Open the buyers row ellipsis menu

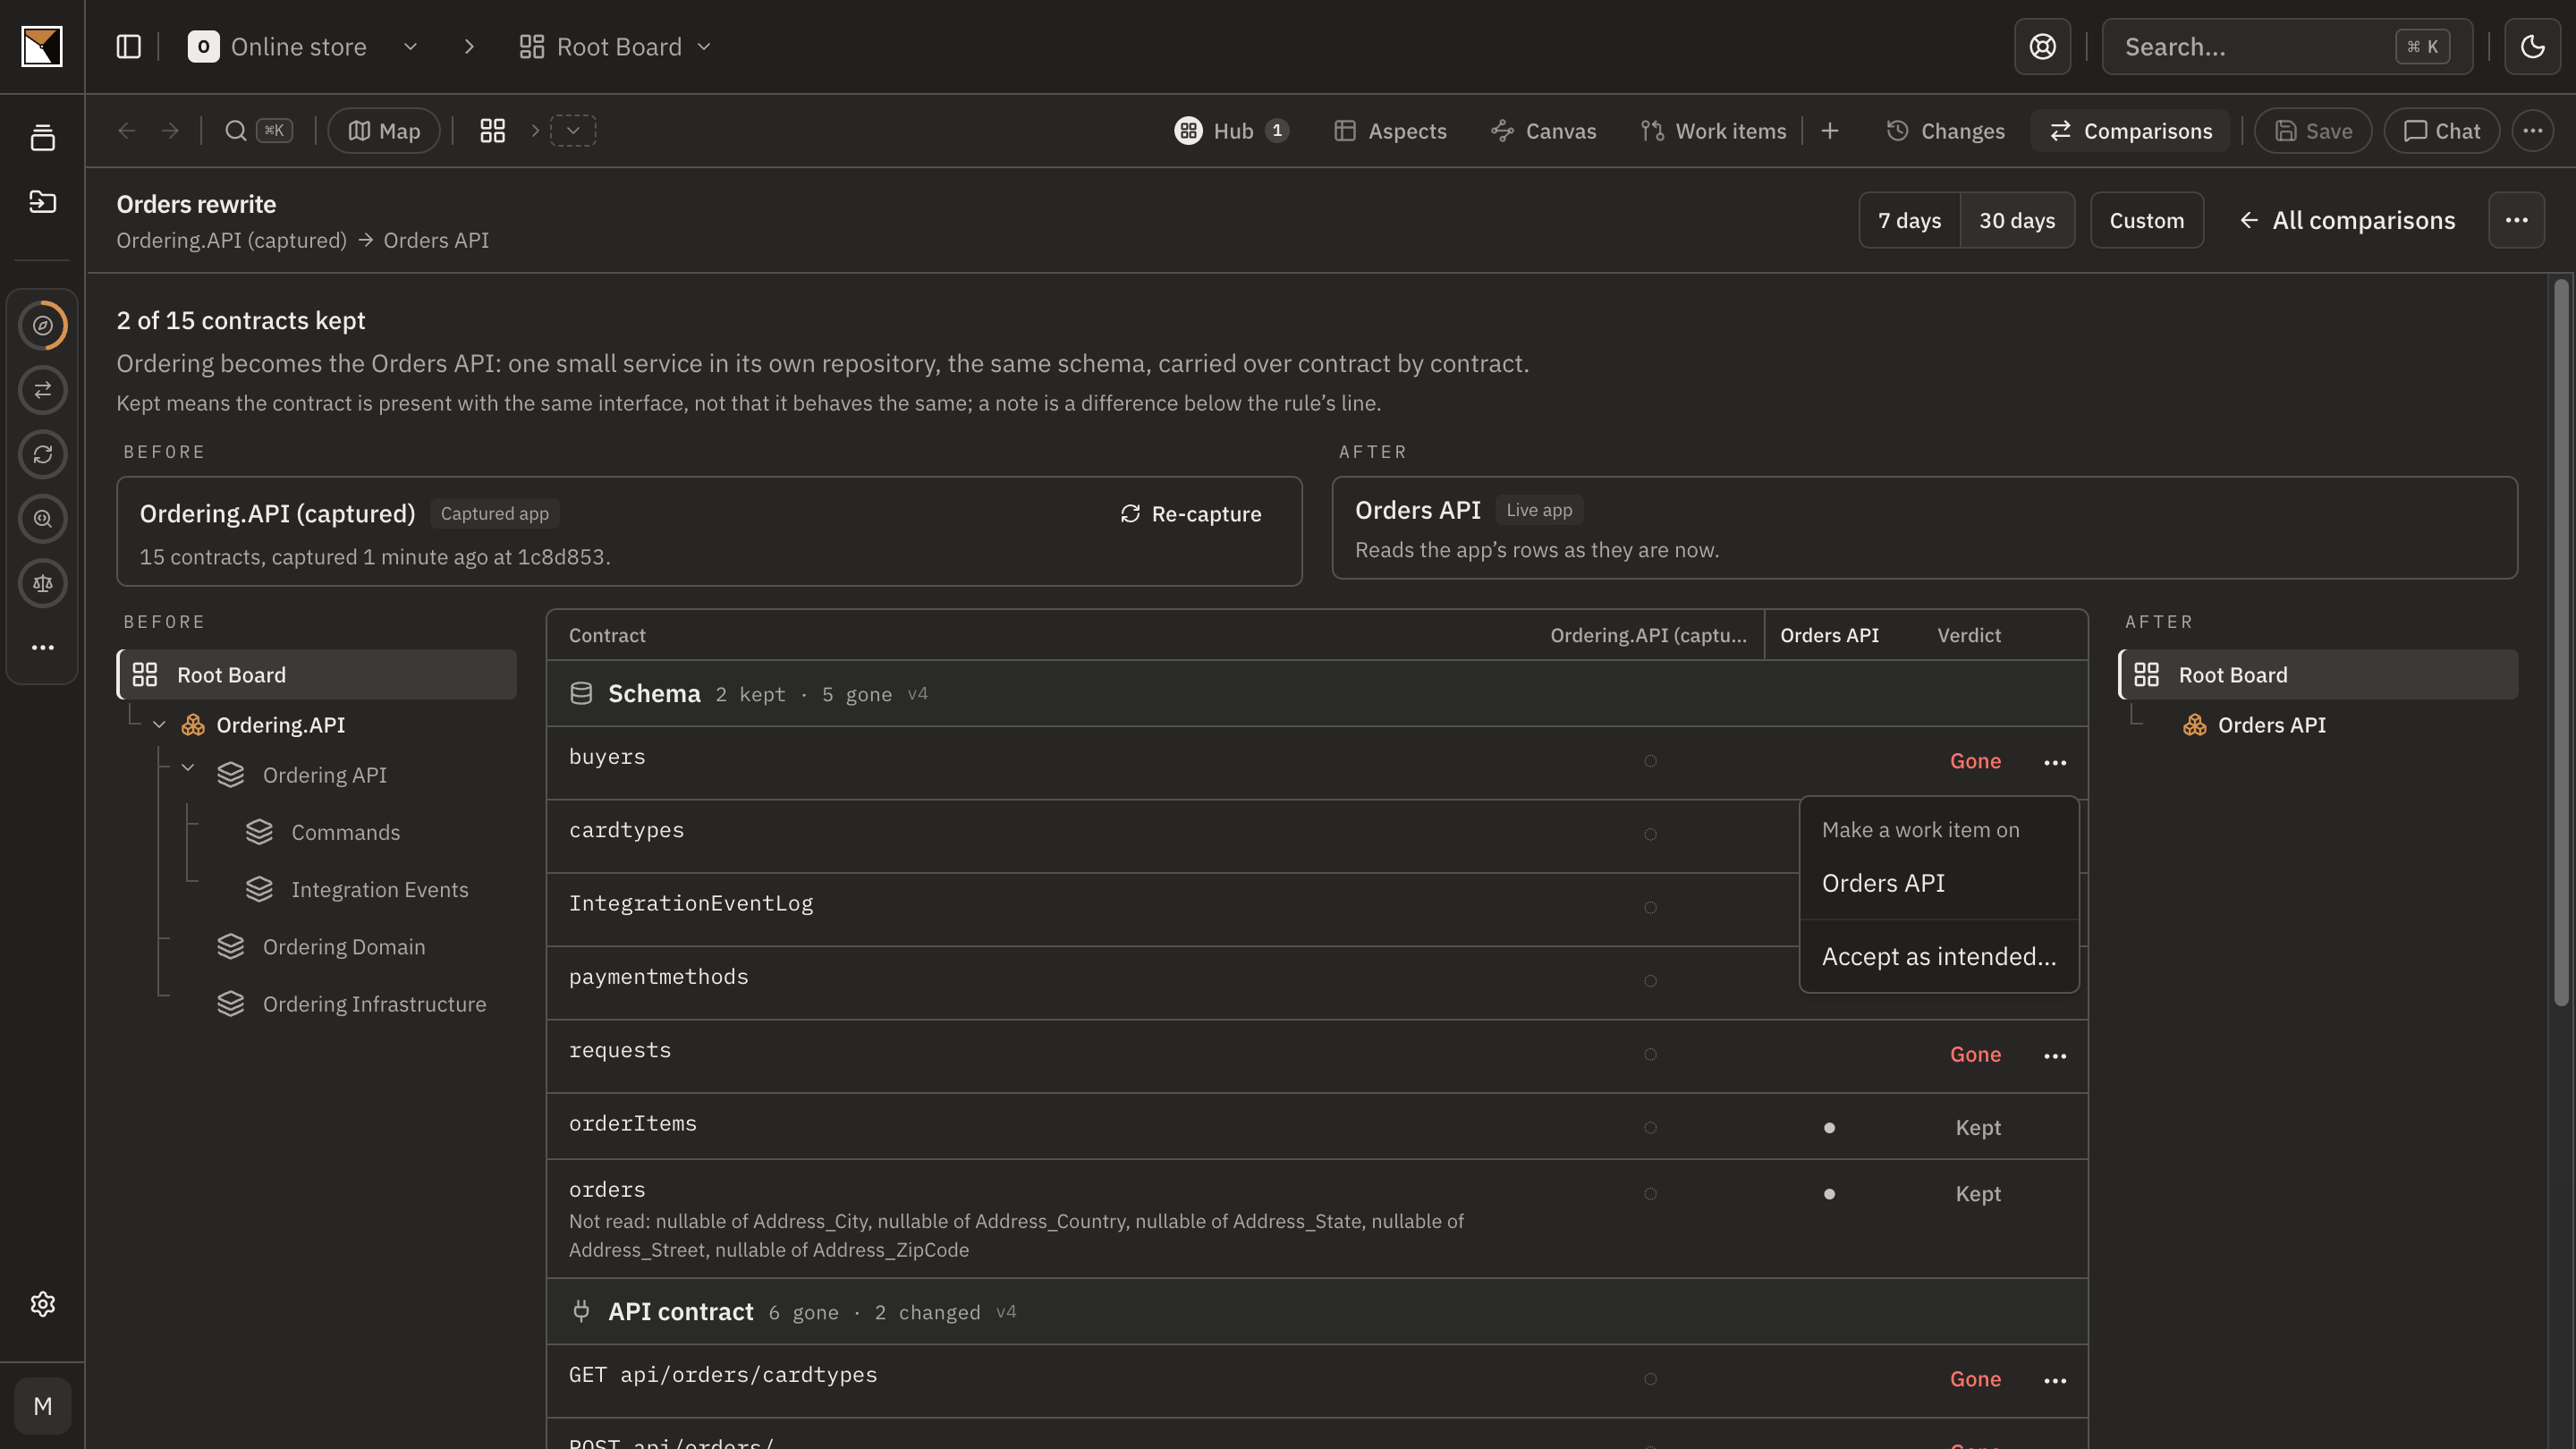click(2054, 762)
